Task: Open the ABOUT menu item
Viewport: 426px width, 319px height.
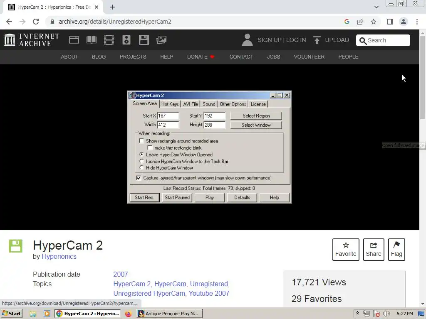Action: [69, 56]
